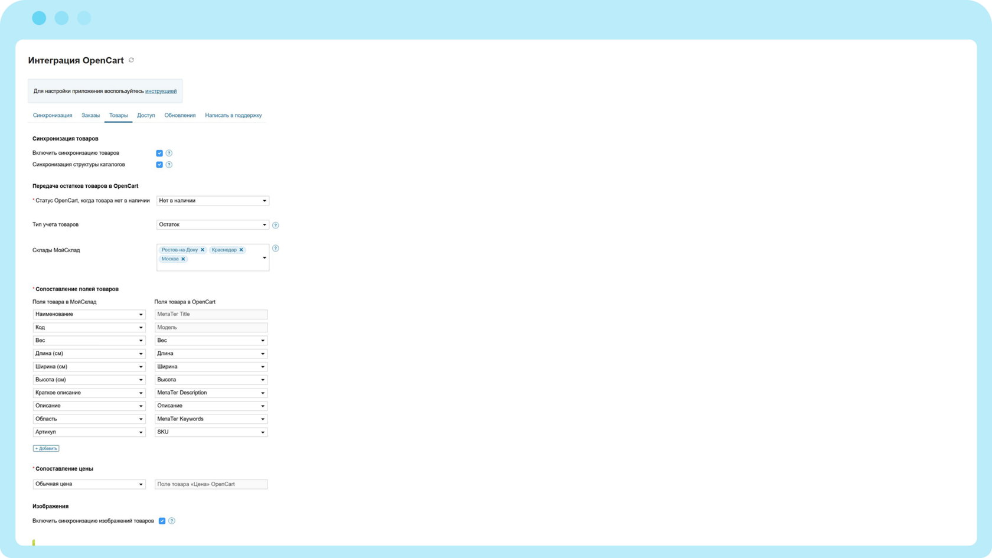Open help for image synchronization option
Image resolution: width=992 pixels, height=558 pixels.
172,521
